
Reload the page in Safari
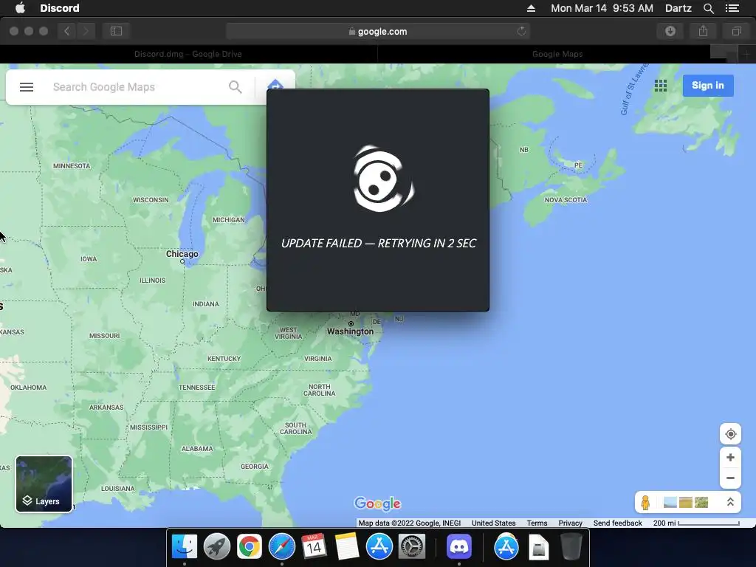coord(521,31)
